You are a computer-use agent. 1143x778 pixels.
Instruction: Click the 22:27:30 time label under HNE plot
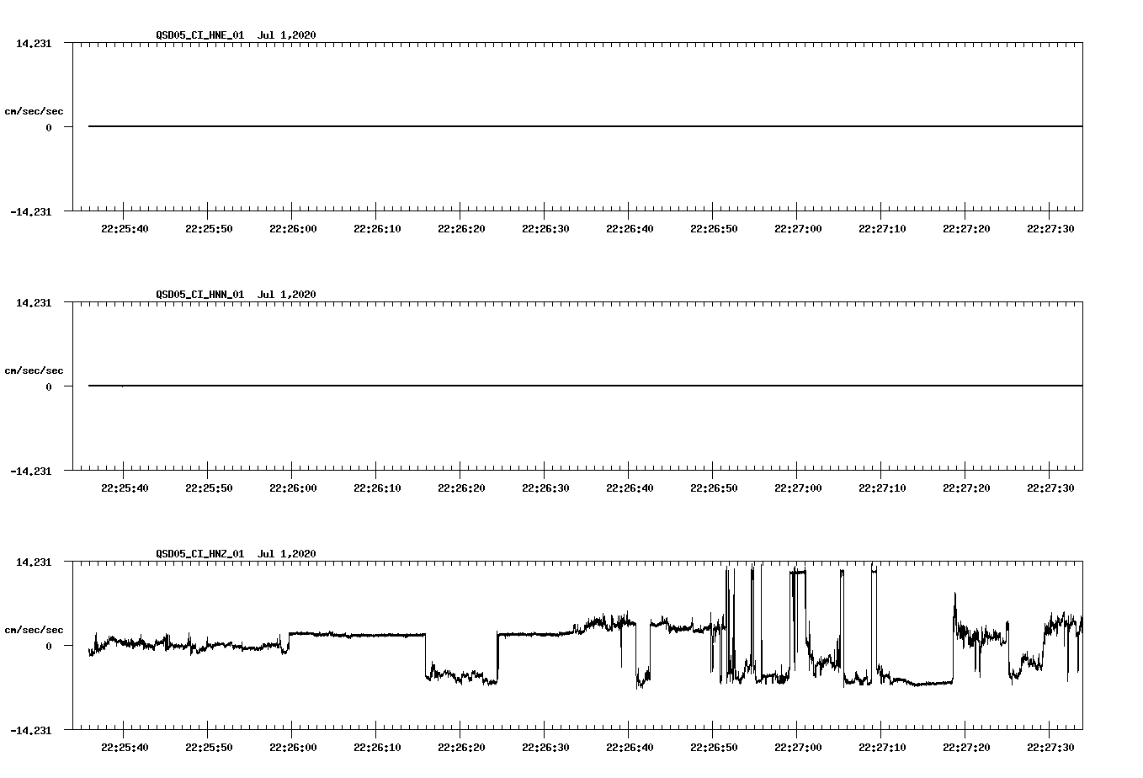coord(1050,229)
